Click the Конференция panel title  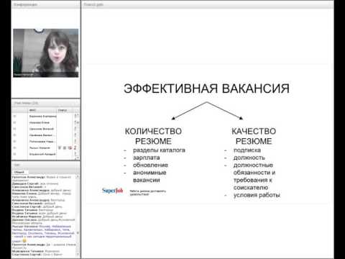click(x=25, y=4)
